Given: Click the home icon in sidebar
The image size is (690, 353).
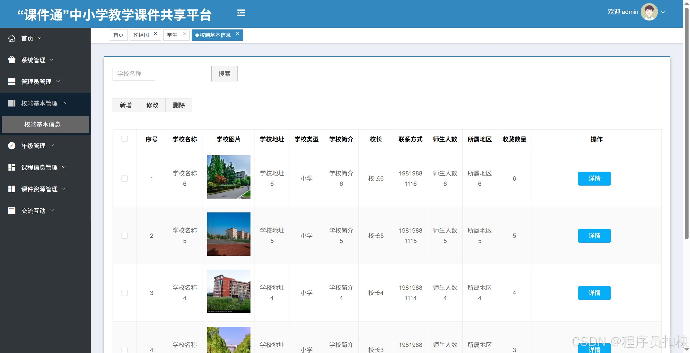Looking at the screenshot, I should point(12,38).
